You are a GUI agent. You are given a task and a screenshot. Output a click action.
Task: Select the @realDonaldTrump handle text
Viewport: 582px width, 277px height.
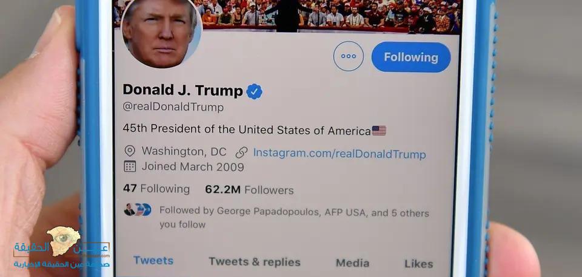tap(173, 108)
